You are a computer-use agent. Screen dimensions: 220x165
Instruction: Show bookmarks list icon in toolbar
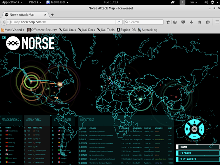pyautogui.click(x=175, y=22)
